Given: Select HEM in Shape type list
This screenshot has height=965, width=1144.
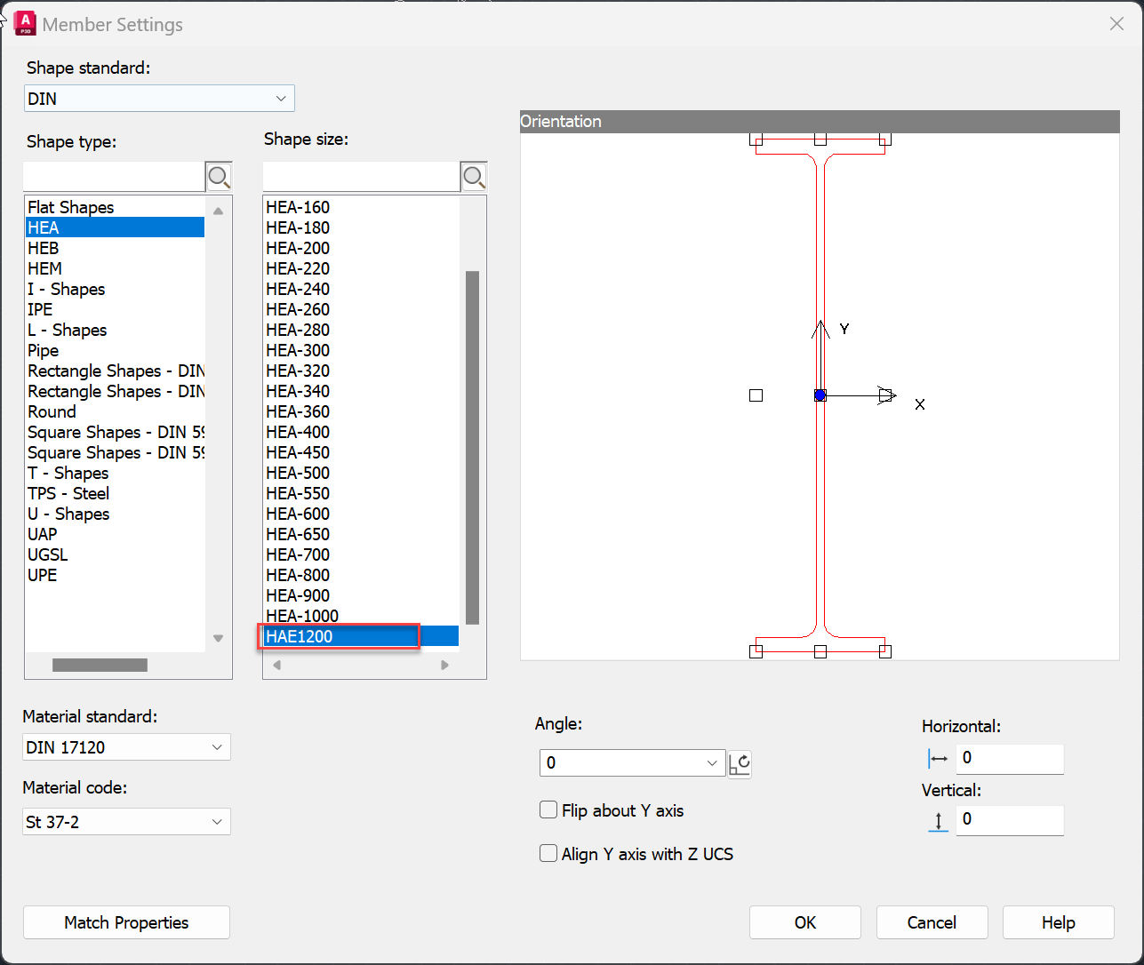Looking at the screenshot, I should click(115, 268).
